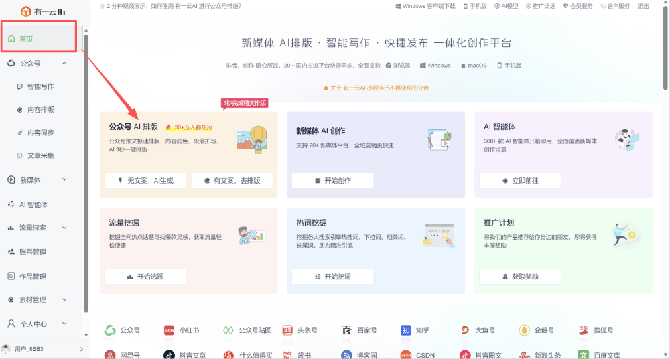Open the 手机版 link in top bar

click(475, 6)
